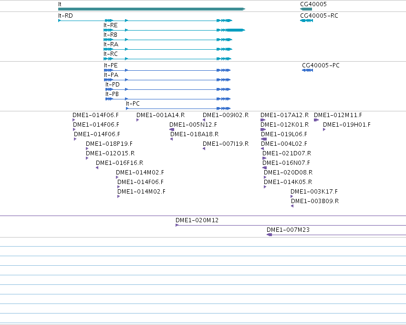Select the CG40005 gene label
The width and height of the screenshot is (406, 325).
click(x=313, y=4)
